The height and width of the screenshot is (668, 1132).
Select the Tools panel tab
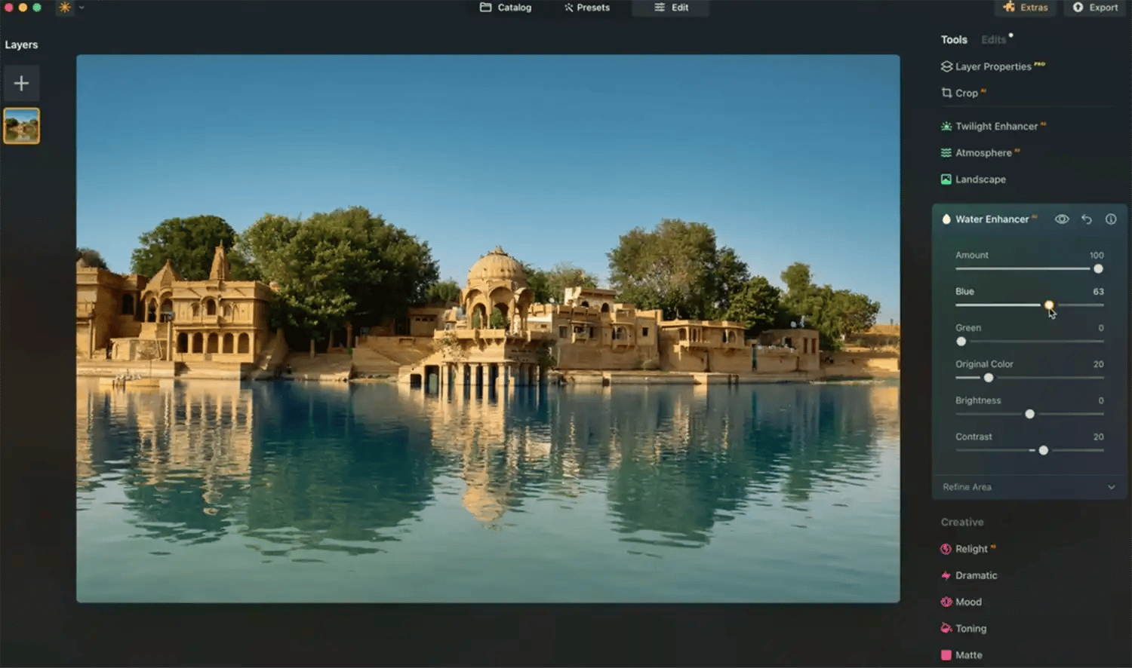click(954, 39)
